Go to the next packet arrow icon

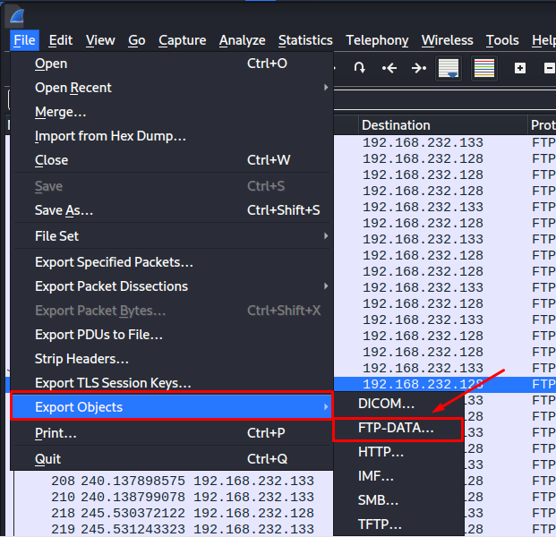pos(418,68)
